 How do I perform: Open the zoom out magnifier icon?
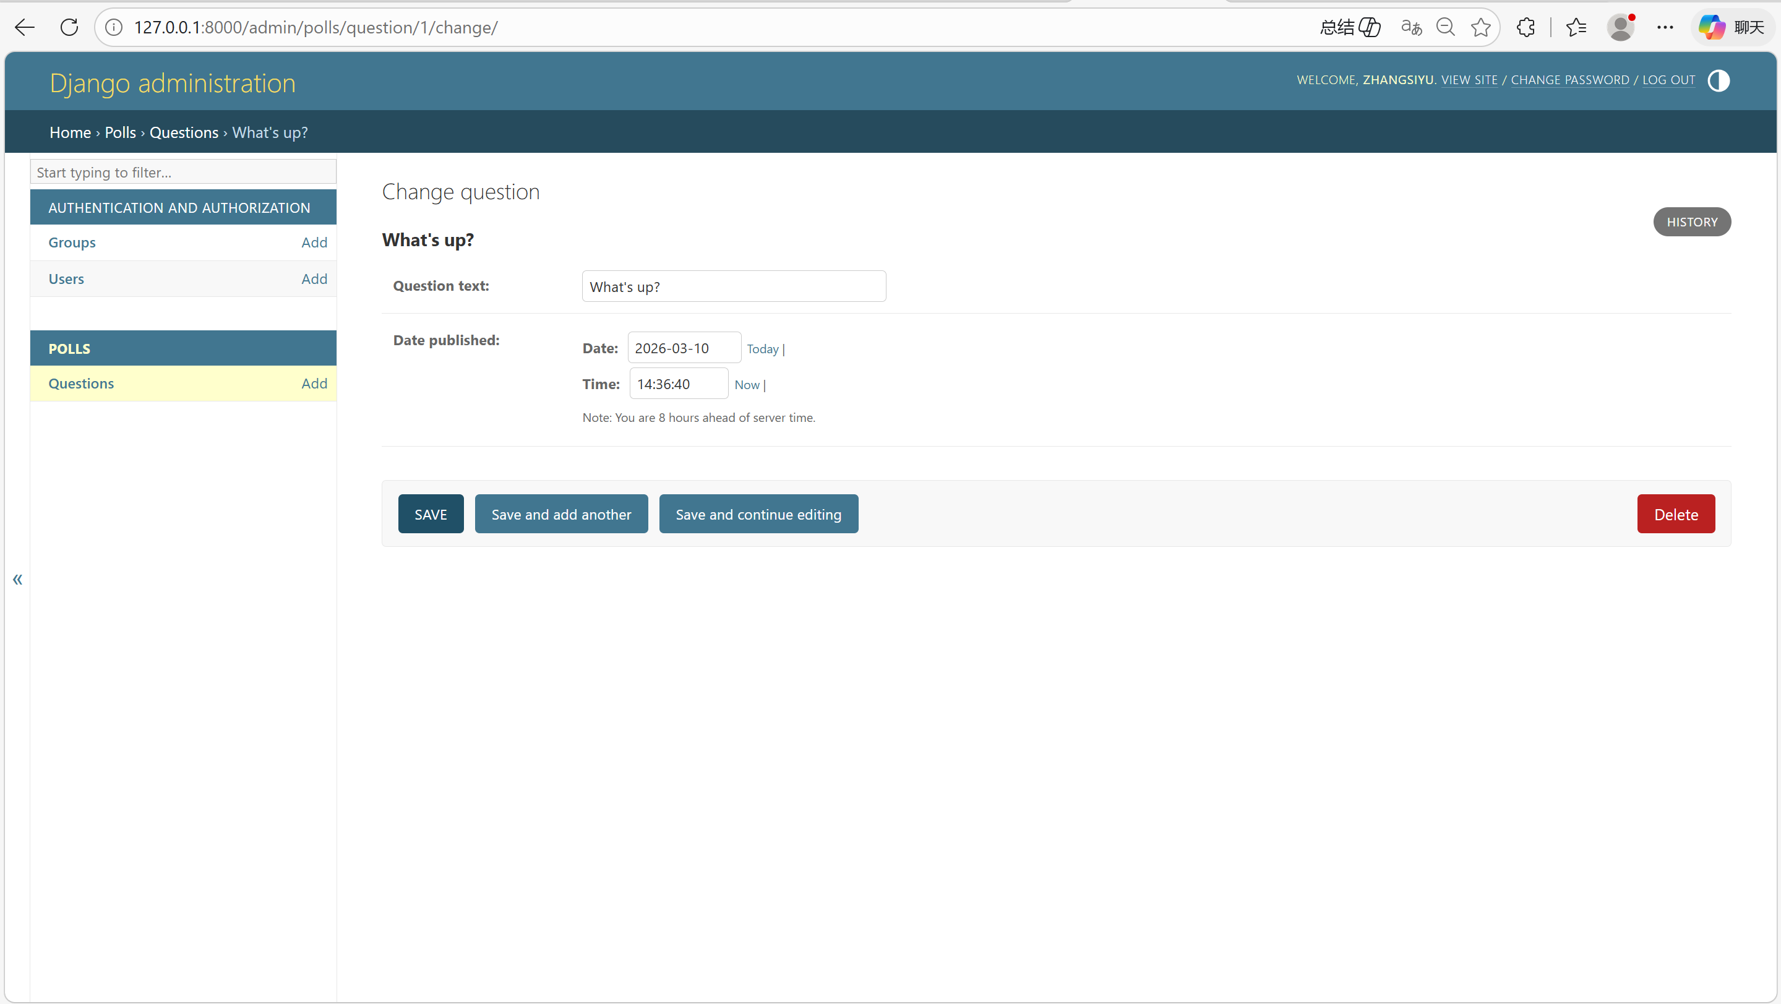1445,28
